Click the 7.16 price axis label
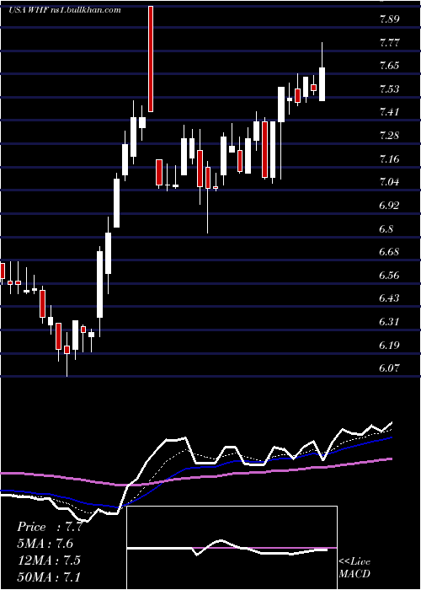The image size is (421, 590). click(x=389, y=159)
